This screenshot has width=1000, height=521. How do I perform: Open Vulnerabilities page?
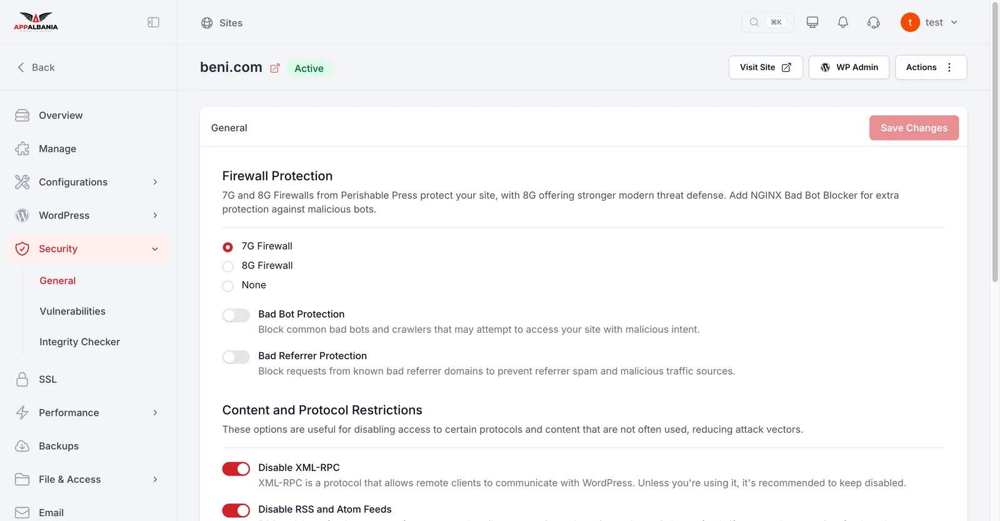72,311
